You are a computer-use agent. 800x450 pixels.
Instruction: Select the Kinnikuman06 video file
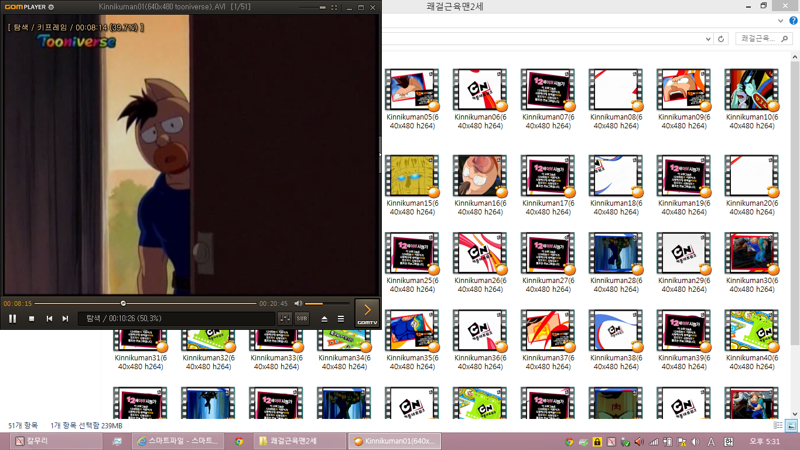click(480, 98)
